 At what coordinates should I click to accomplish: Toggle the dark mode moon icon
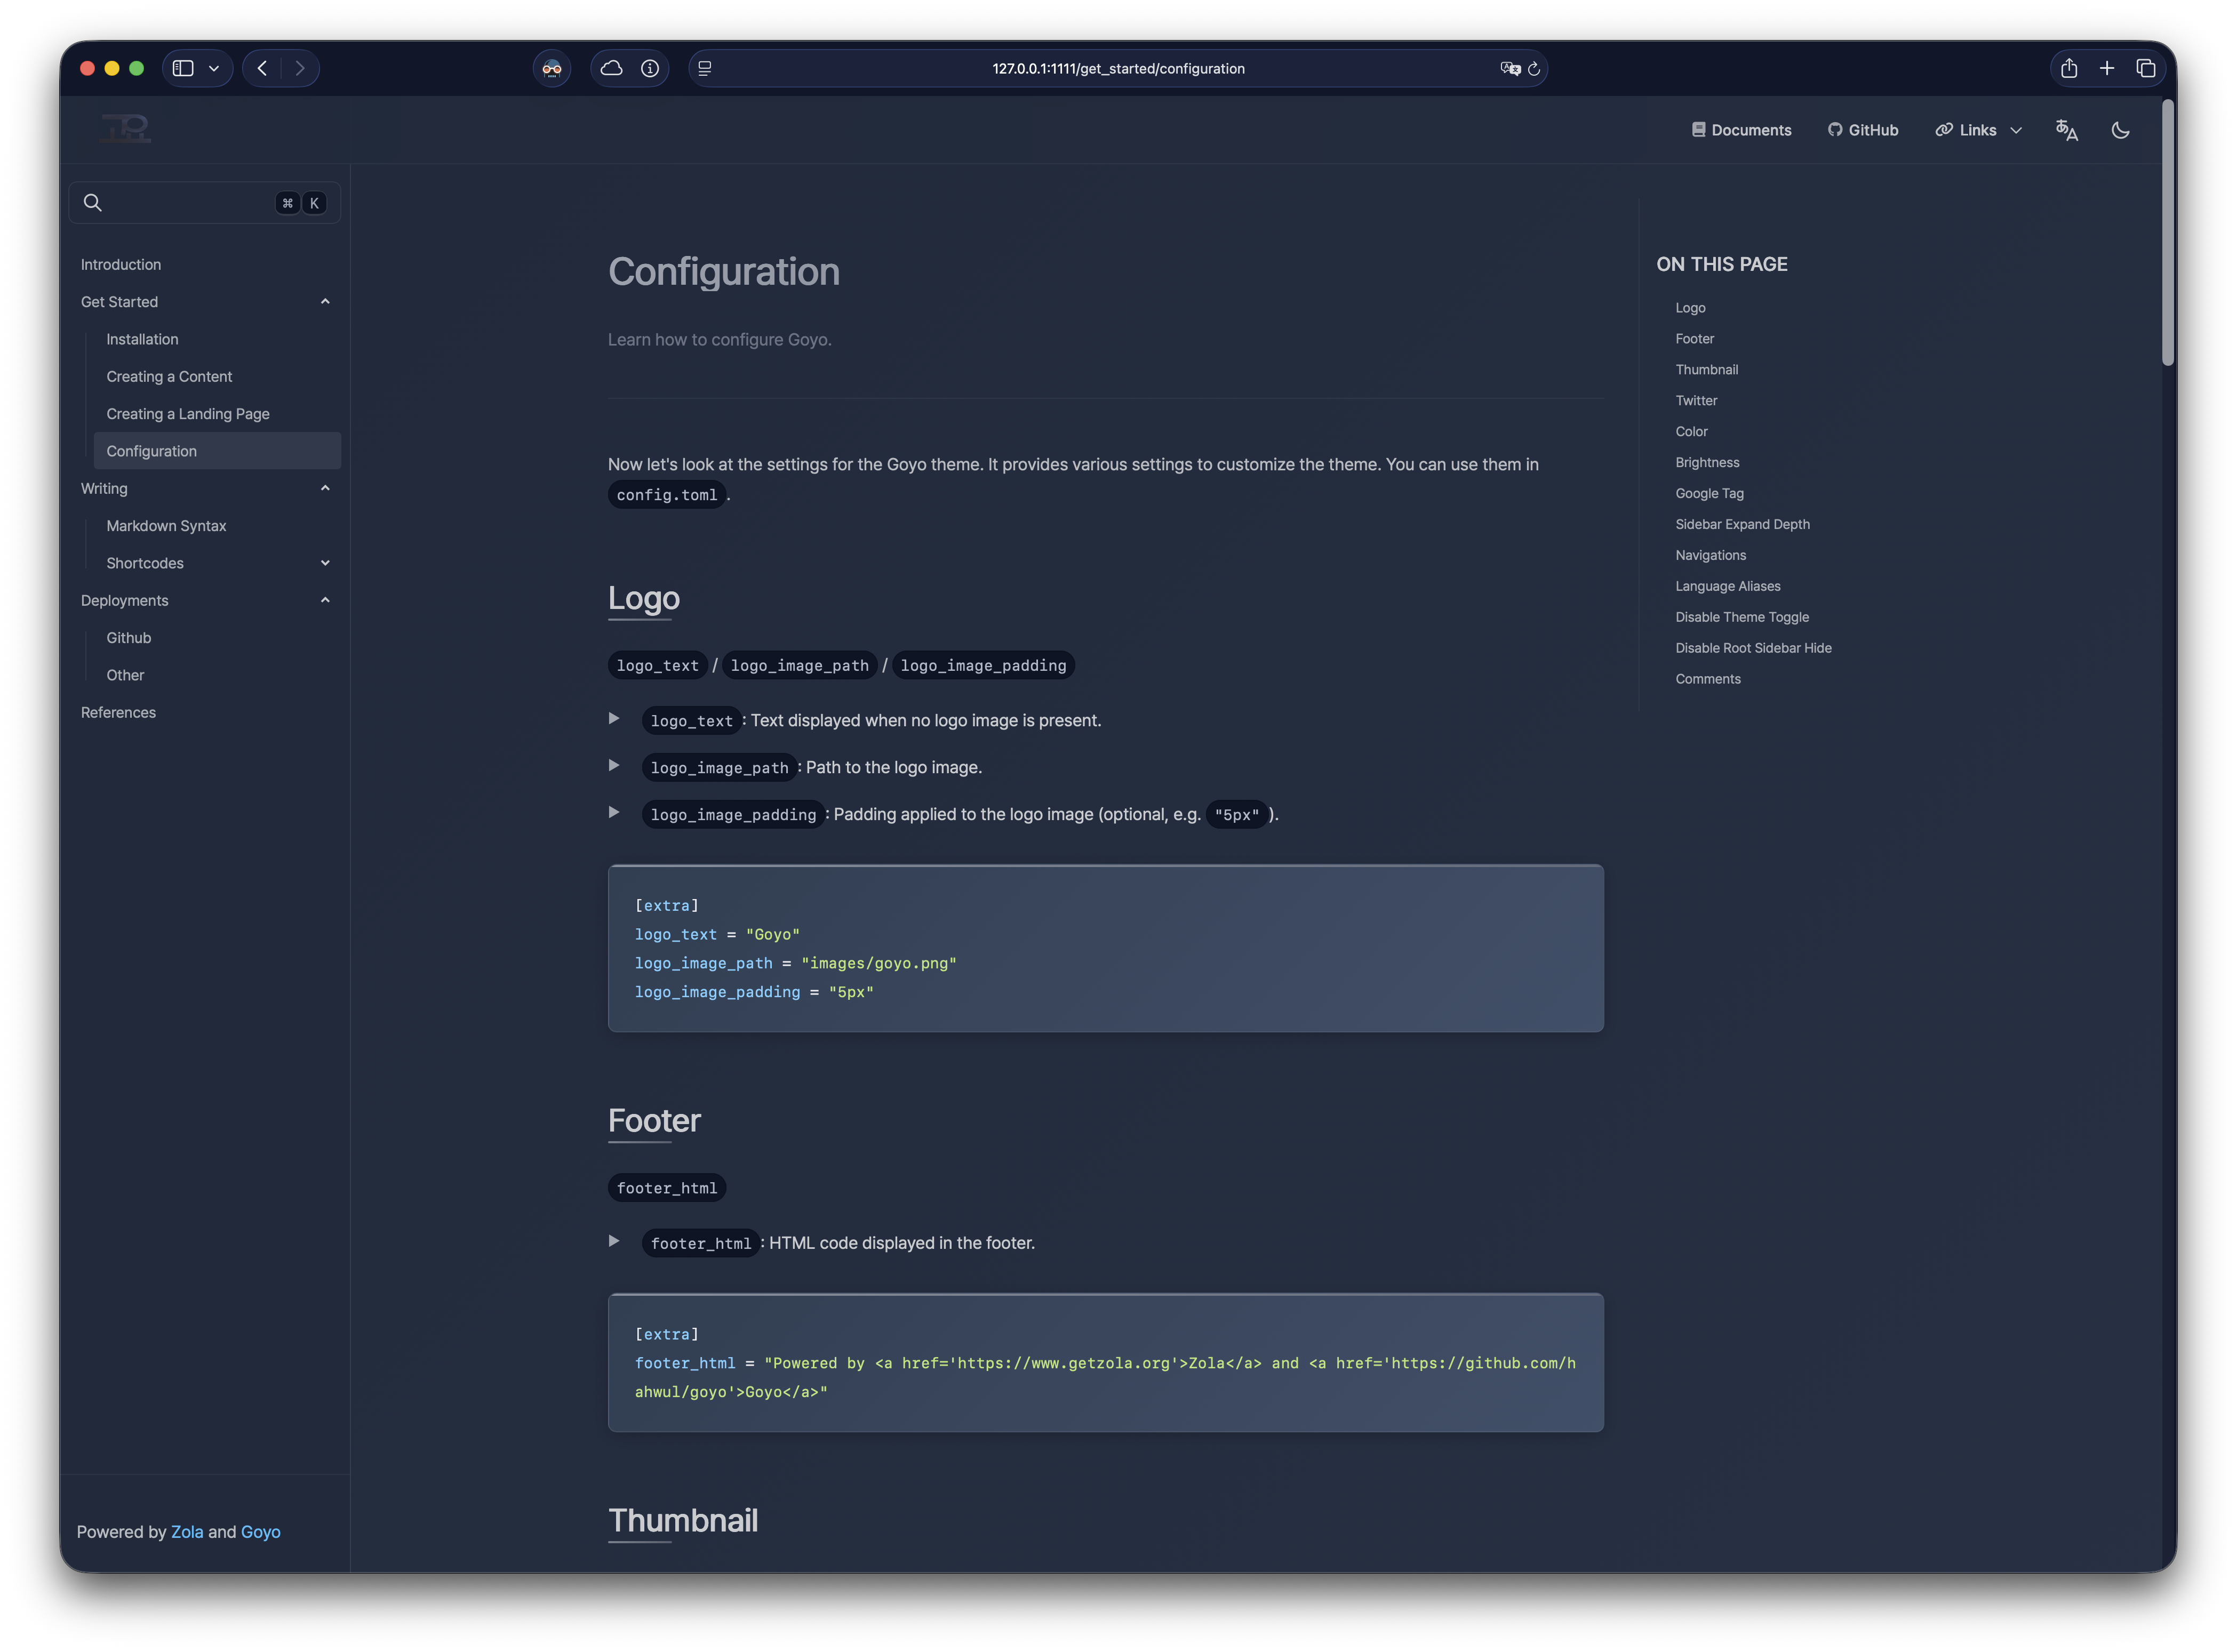pos(2120,130)
